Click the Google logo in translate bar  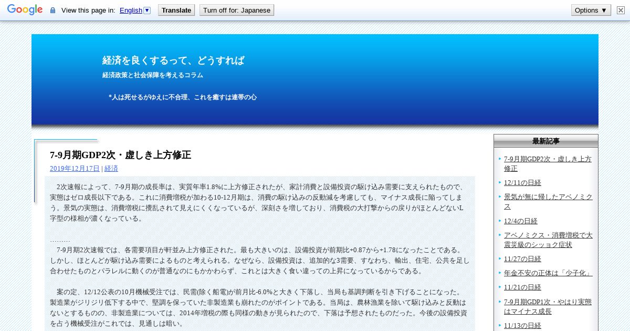pos(25,10)
